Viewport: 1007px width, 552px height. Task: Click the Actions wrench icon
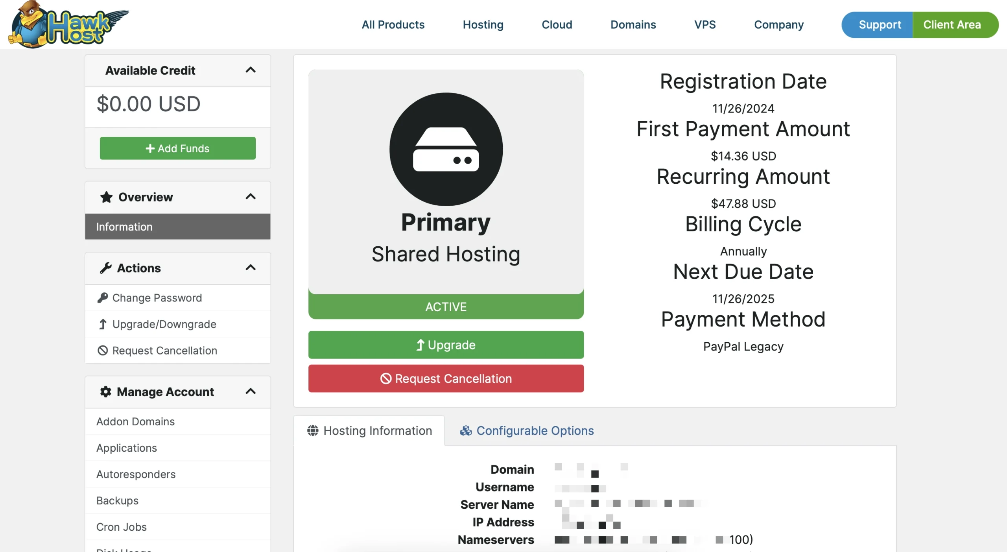tap(105, 268)
